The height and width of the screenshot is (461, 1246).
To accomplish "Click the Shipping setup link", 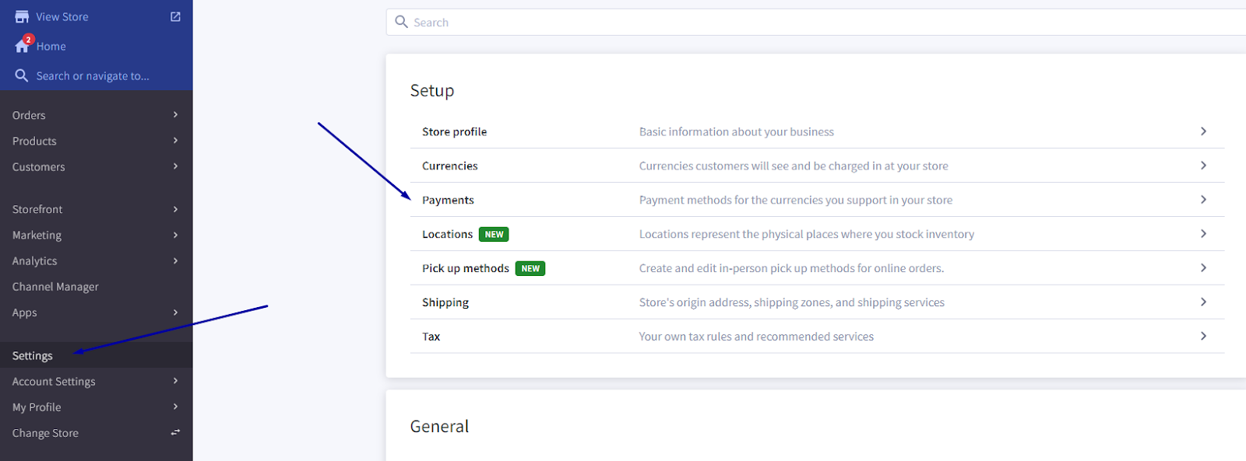I will click(445, 302).
